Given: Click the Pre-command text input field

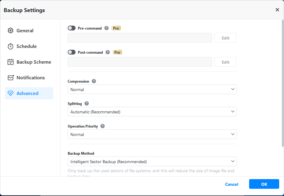Looking at the screenshot, I should pyautogui.click(x=140, y=38).
